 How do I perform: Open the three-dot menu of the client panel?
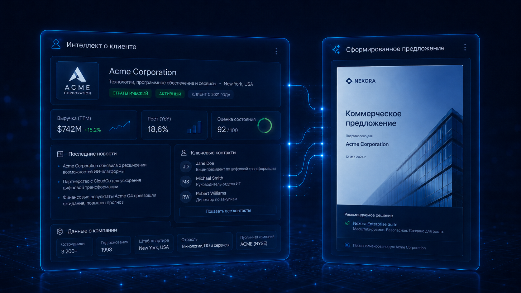276,51
